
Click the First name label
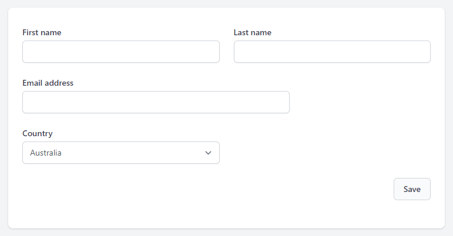(42, 32)
